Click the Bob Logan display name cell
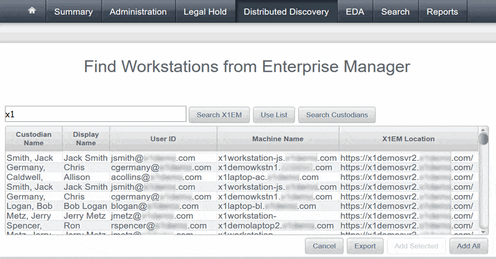496x259 pixels. coord(86,206)
